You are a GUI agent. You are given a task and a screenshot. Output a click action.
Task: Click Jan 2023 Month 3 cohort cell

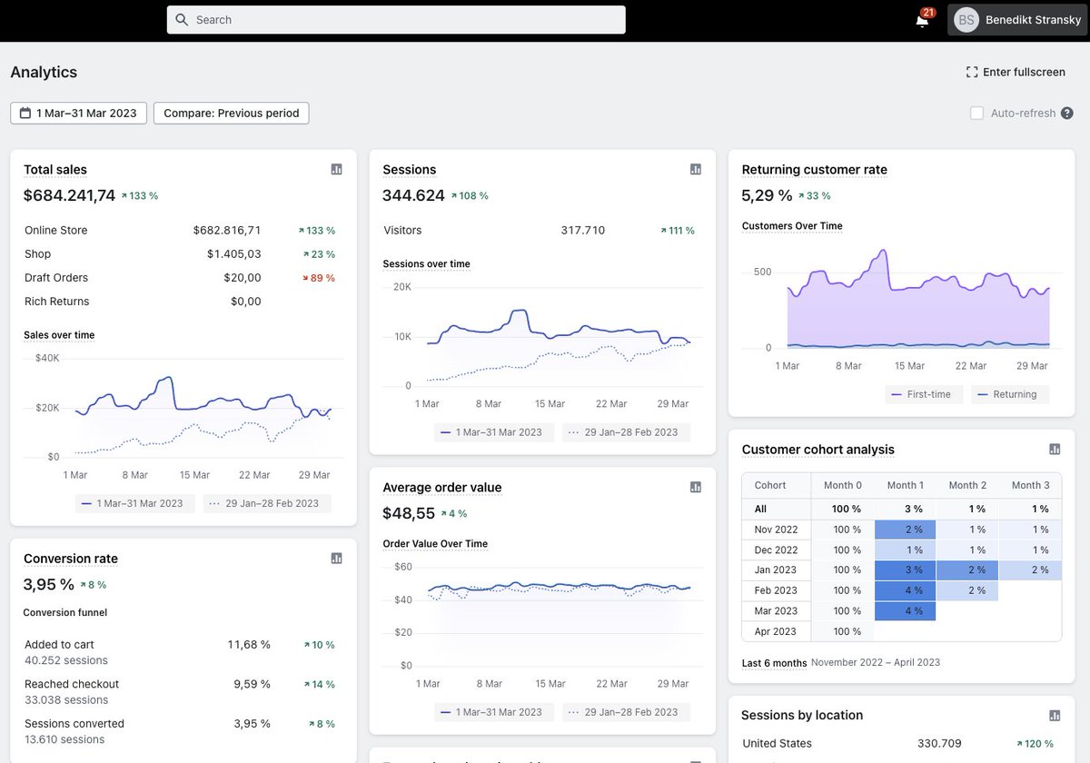pos(1030,570)
